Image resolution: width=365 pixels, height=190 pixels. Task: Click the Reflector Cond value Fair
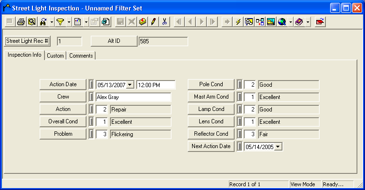289,134
